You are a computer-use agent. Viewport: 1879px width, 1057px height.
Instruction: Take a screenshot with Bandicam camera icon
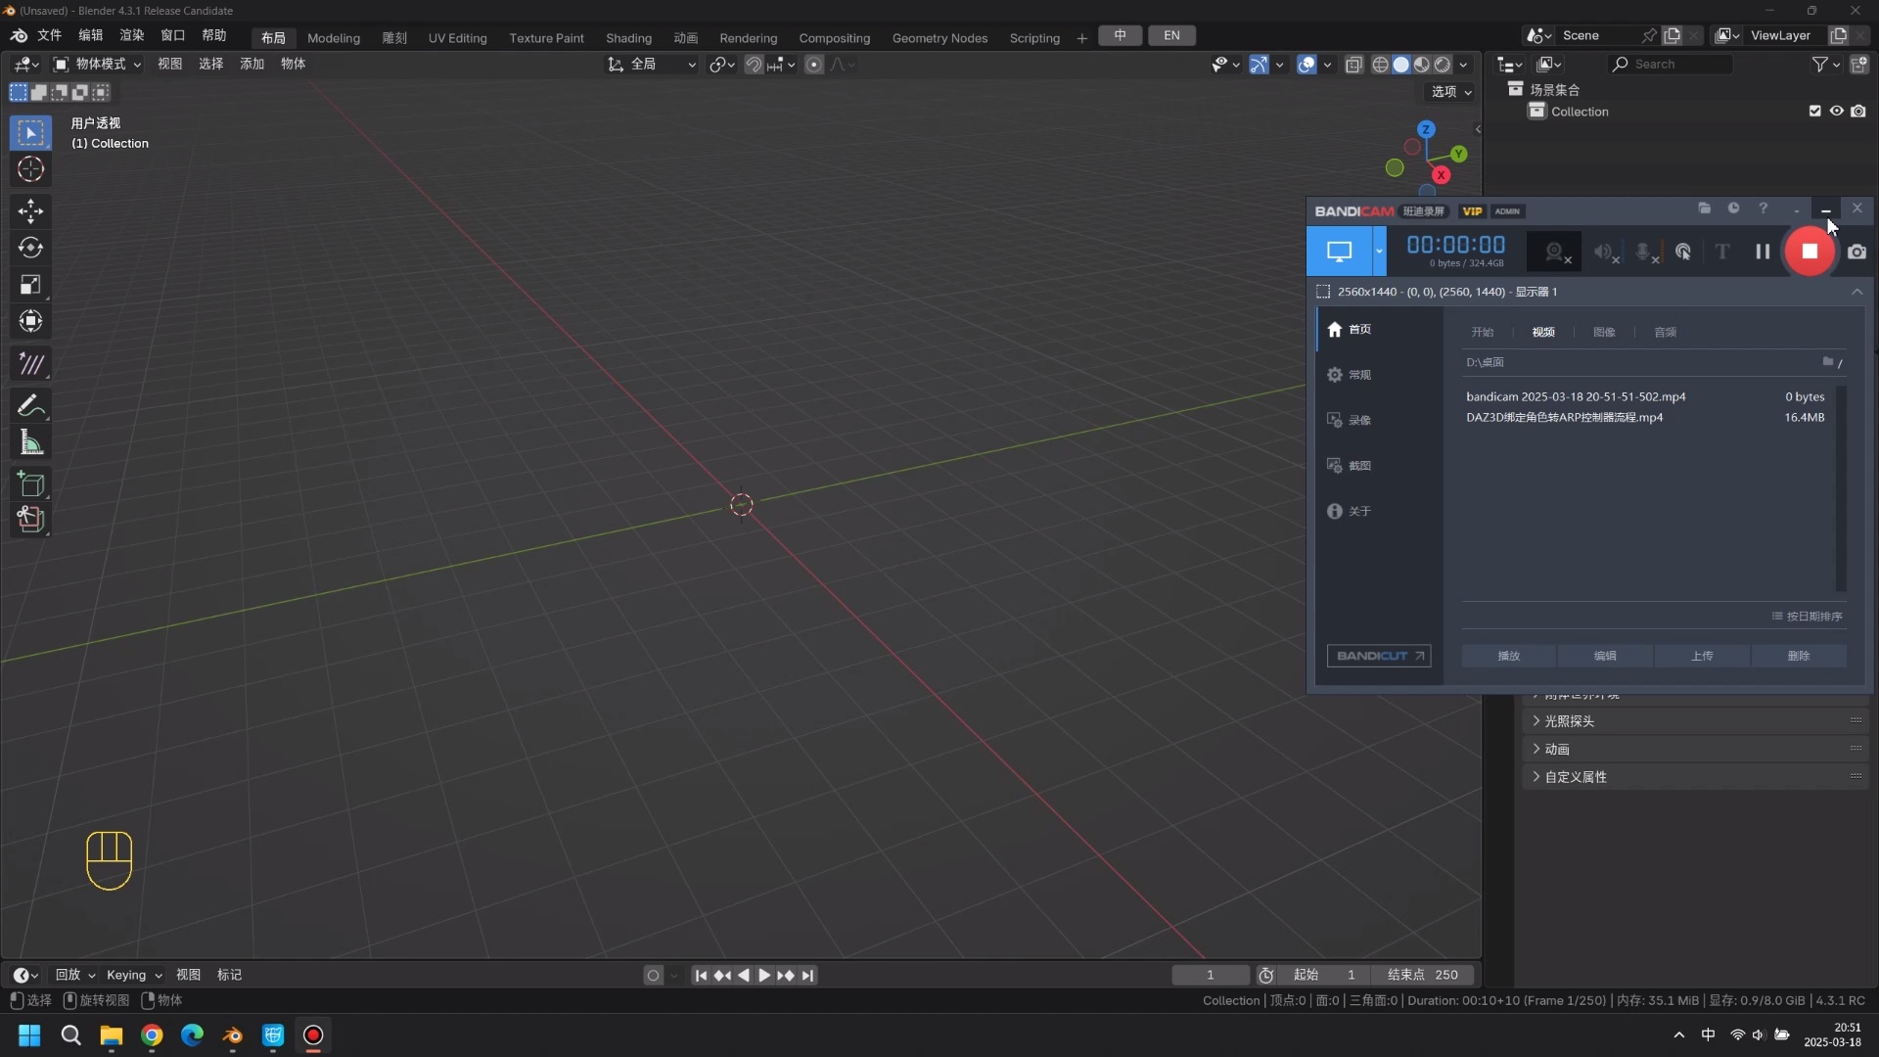click(1857, 252)
